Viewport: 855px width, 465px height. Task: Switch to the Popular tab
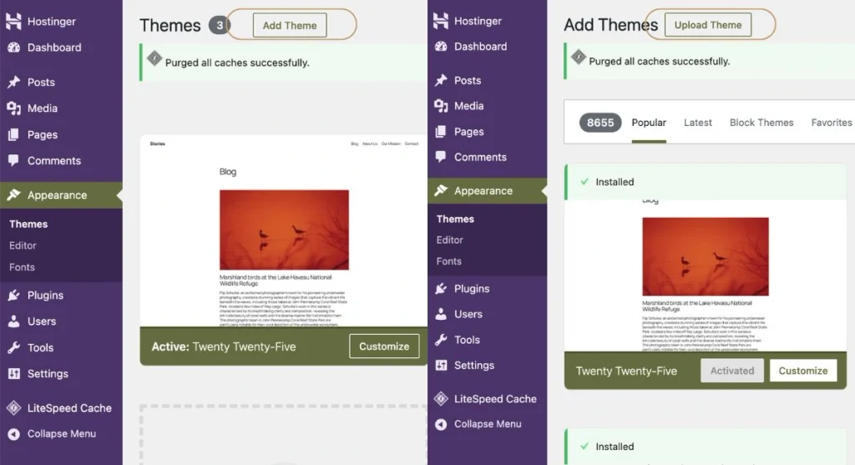coord(649,123)
